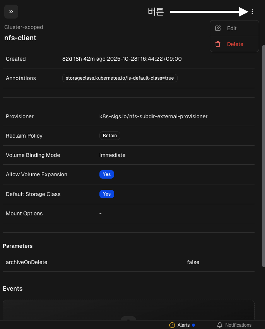Click the partially visible Events placeholder icon
This screenshot has width=265, height=329.
point(128,318)
